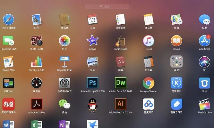Screen dimensions: 214x128
Task: Open the Other apps folder
Action: click(176, 61)
